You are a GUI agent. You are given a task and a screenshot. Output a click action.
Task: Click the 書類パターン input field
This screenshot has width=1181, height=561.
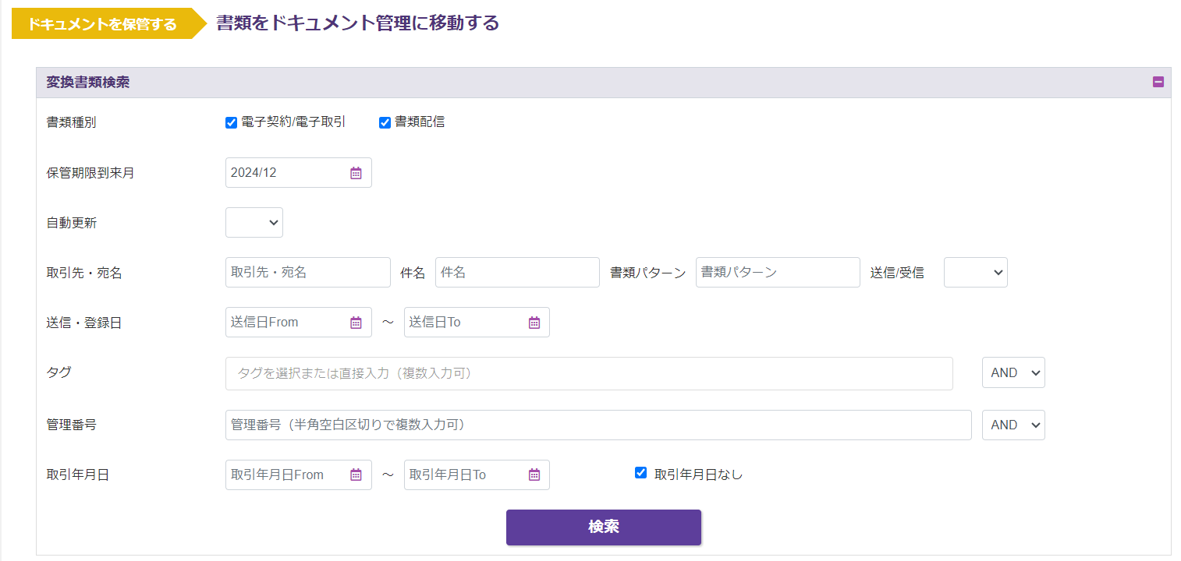pyautogui.click(x=778, y=273)
